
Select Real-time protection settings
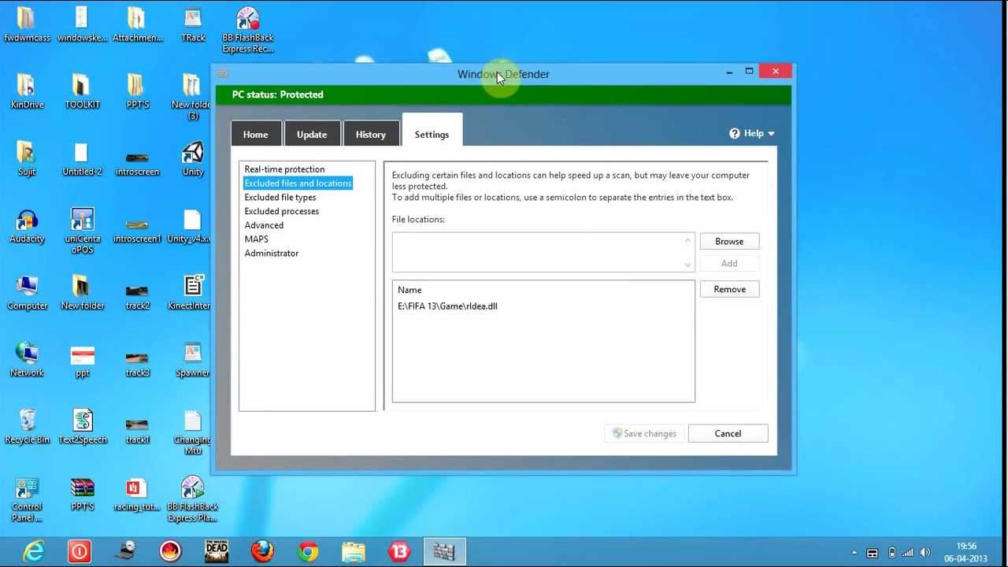284,169
